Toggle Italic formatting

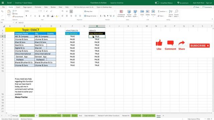click(x=31, y=16)
